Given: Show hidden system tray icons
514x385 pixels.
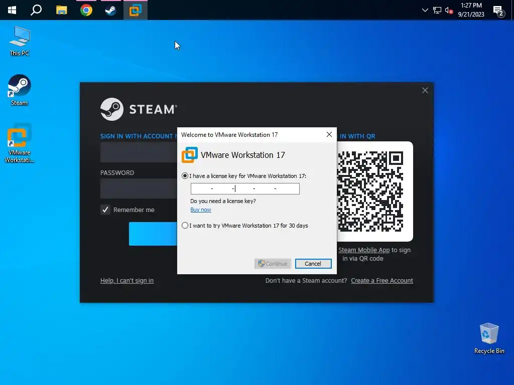Looking at the screenshot, I should [x=425, y=10].
